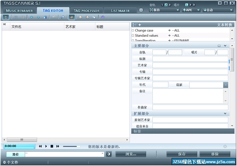Set 唱片 number format to 1
The image size is (237, 166).
pyautogui.click(x=187, y=5)
